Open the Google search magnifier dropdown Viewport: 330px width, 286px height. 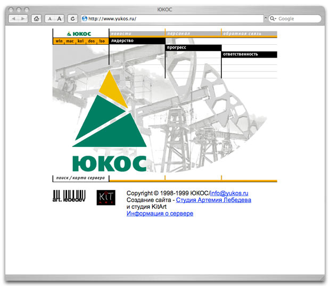click(x=273, y=19)
